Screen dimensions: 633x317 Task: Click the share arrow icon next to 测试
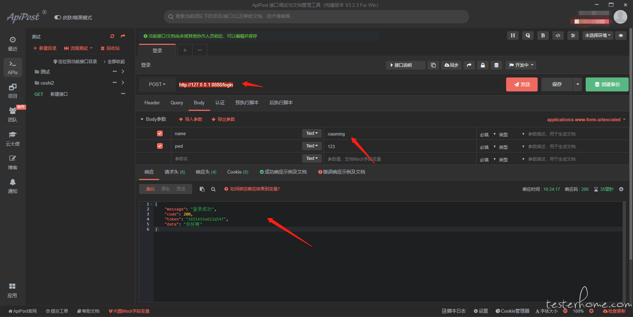123,36
